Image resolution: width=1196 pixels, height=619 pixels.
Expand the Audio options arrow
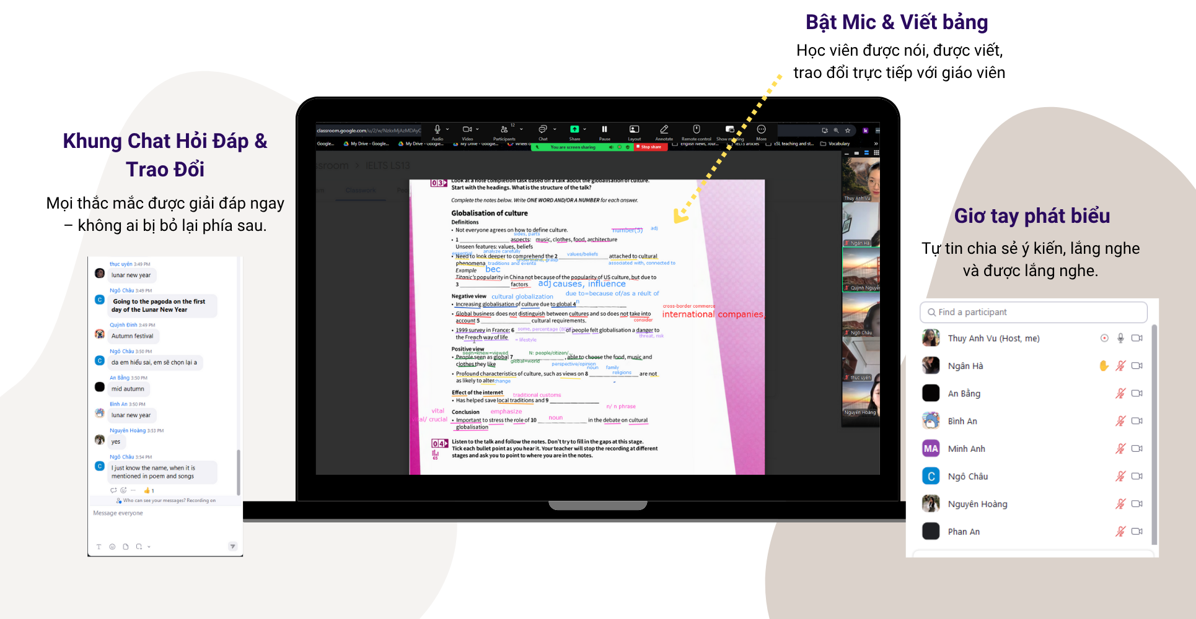[447, 129]
